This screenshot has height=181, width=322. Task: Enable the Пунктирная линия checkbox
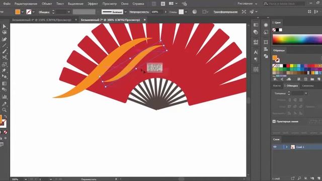(x=274, y=122)
